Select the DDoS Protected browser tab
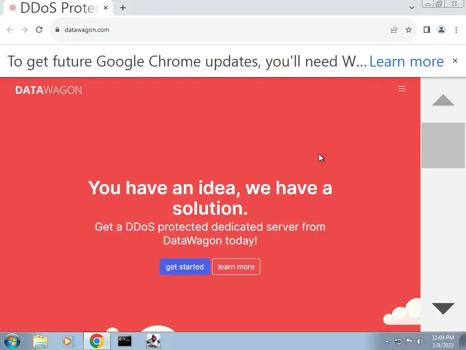This screenshot has height=350, width=466. click(x=58, y=8)
